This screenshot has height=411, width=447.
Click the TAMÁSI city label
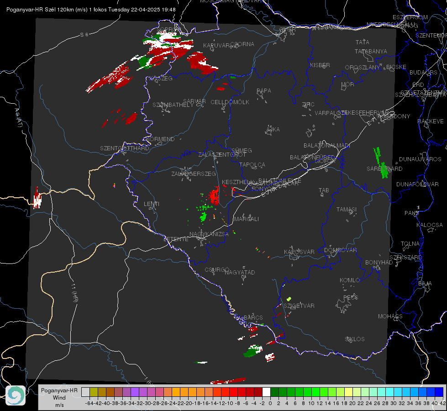(347, 209)
